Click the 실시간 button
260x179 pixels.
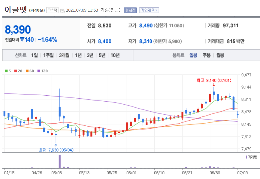click(130, 10)
